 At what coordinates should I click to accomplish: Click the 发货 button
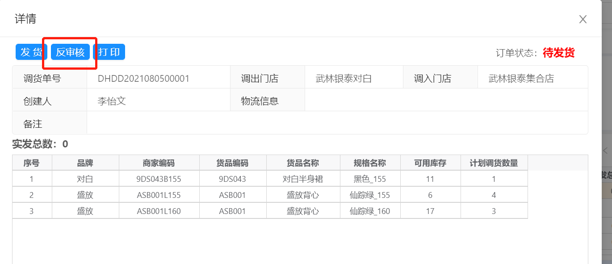[x=31, y=52]
